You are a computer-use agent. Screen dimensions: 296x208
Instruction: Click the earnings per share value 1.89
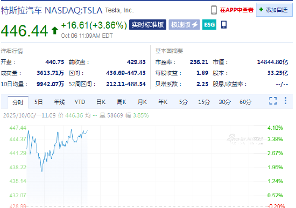tap(202, 73)
